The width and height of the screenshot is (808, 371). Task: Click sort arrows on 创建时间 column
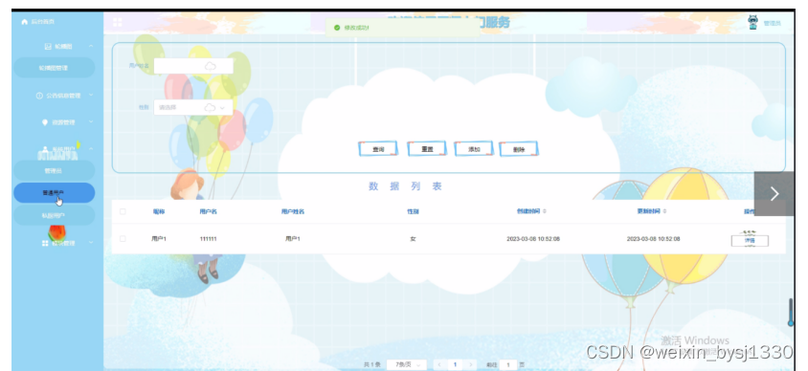click(x=545, y=211)
